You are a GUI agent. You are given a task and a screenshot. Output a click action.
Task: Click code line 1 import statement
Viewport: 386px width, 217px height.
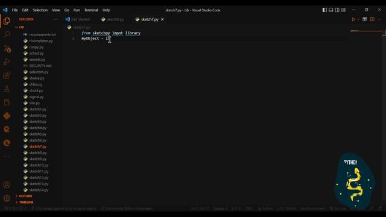[x=111, y=33]
